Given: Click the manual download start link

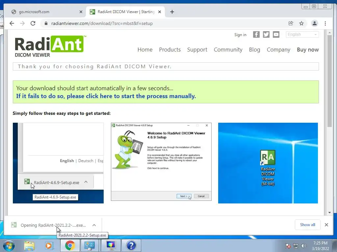Looking at the screenshot, I should (x=106, y=96).
